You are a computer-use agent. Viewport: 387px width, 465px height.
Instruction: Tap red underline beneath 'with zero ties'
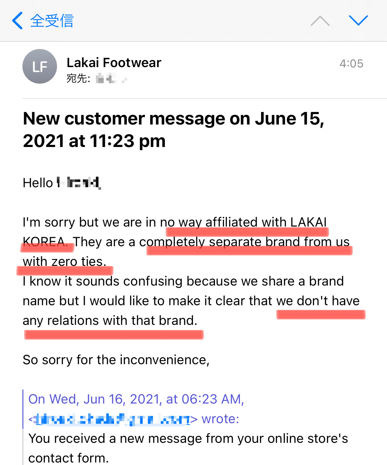pos(65,271)
